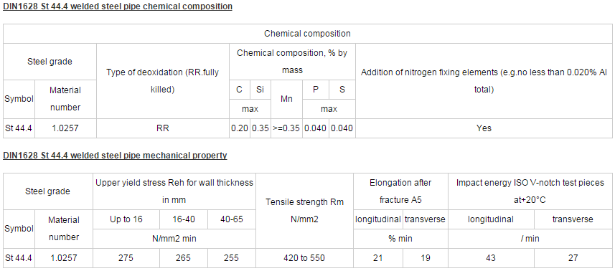
Task: Click the transverse impact energy value 27
Action: point(573,258)
